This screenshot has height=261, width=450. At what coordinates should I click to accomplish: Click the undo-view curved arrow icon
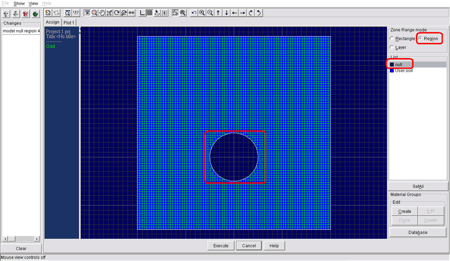(x=194, y=12)
